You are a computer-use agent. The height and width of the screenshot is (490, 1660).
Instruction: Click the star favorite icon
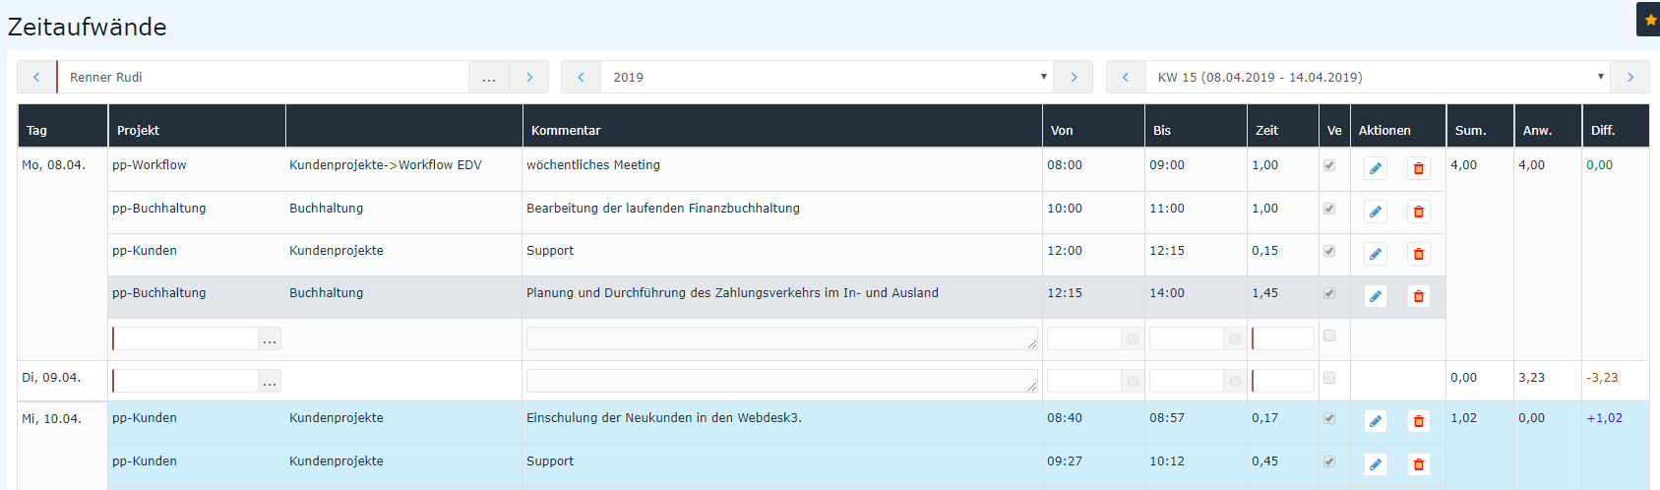coord(1650,20)
